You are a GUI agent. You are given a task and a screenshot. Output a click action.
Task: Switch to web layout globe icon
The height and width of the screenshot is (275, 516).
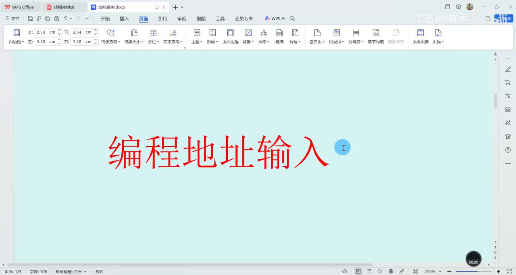pos(391,271)
